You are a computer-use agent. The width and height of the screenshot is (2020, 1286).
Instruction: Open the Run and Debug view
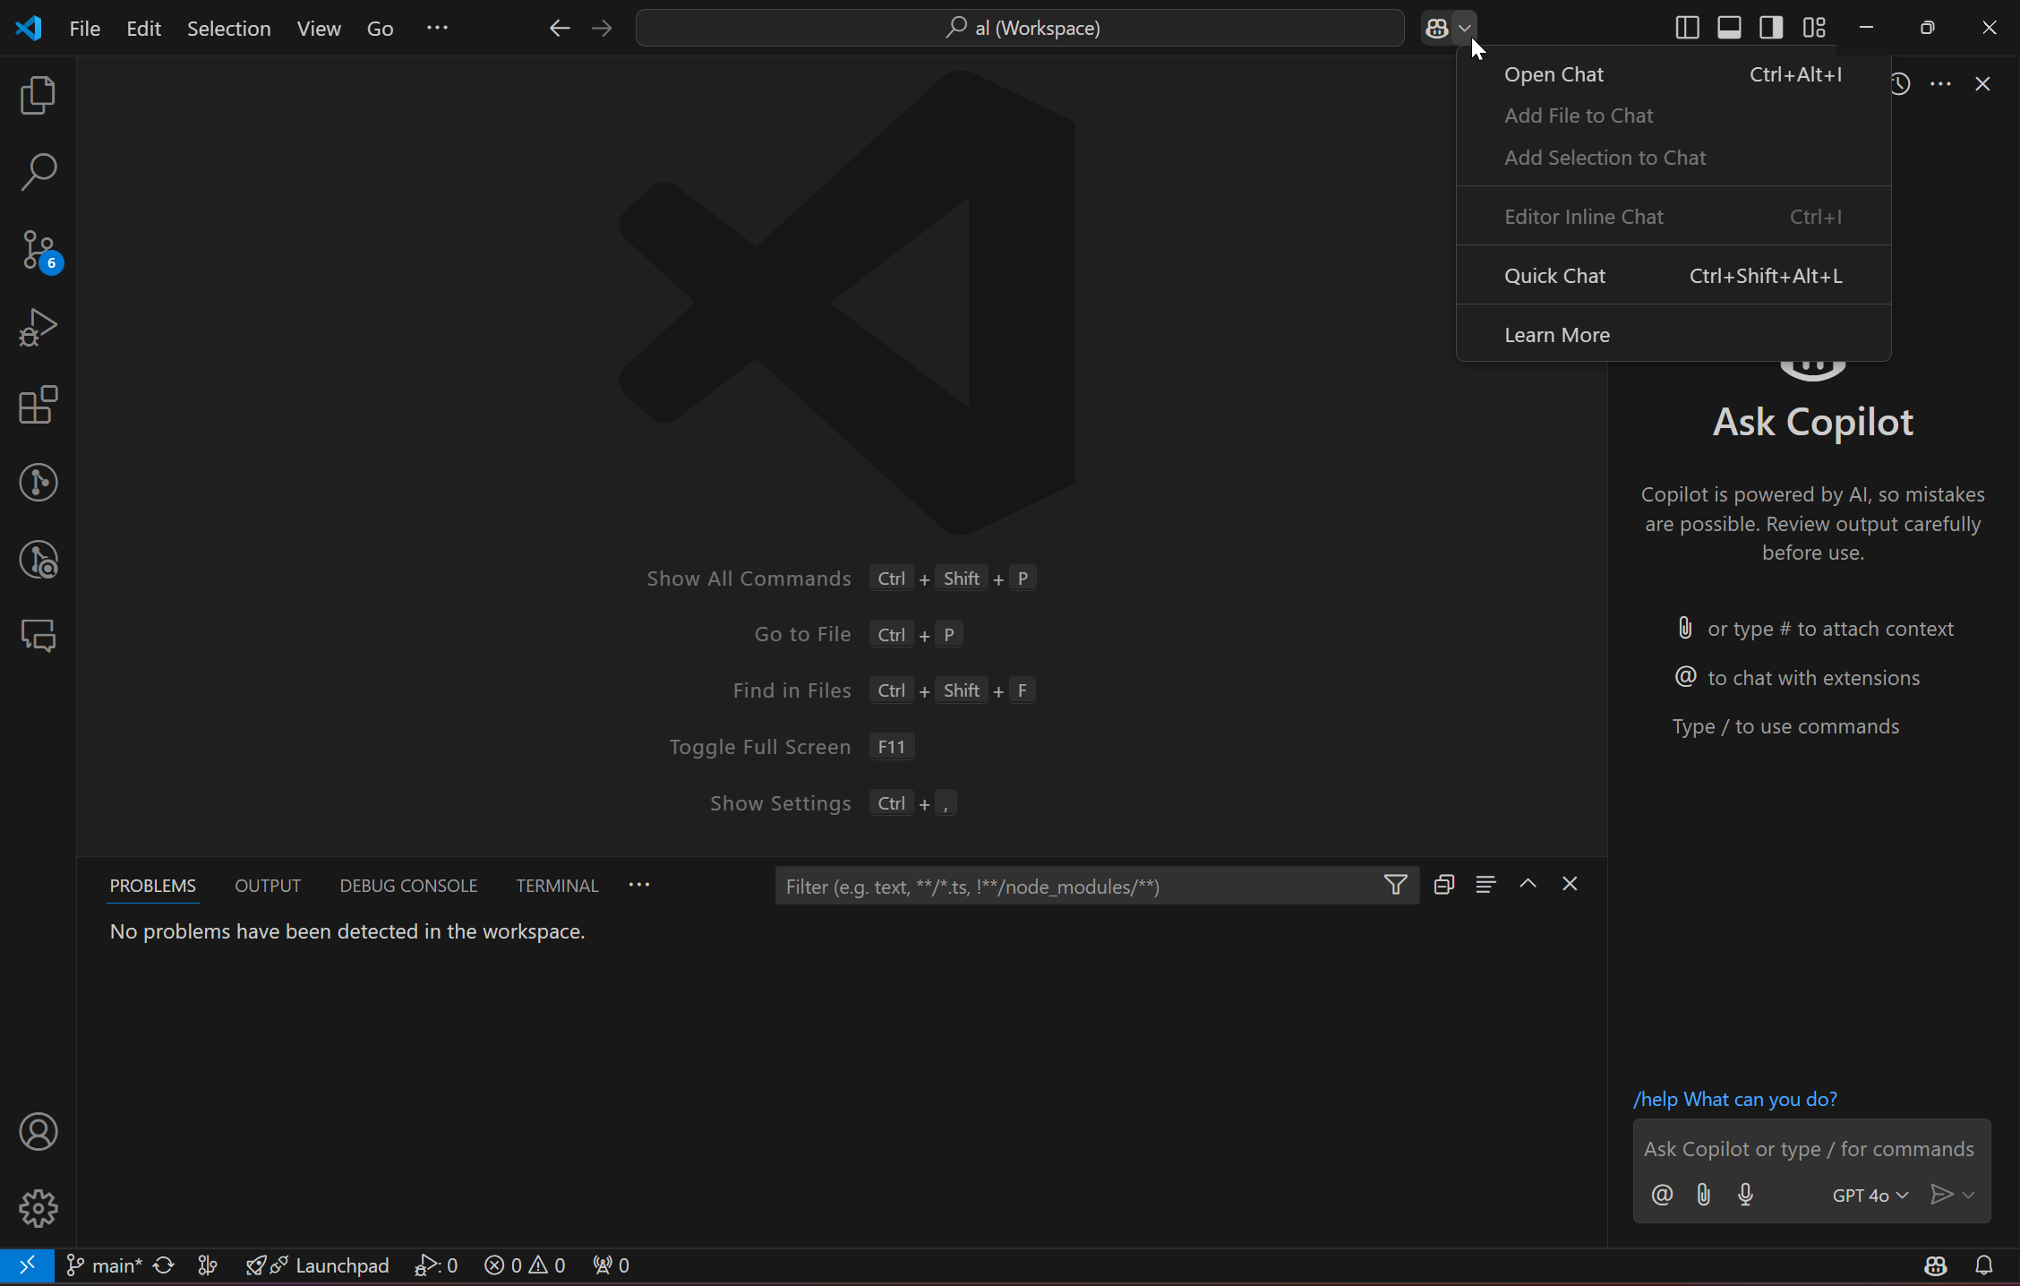click(38, 327)
